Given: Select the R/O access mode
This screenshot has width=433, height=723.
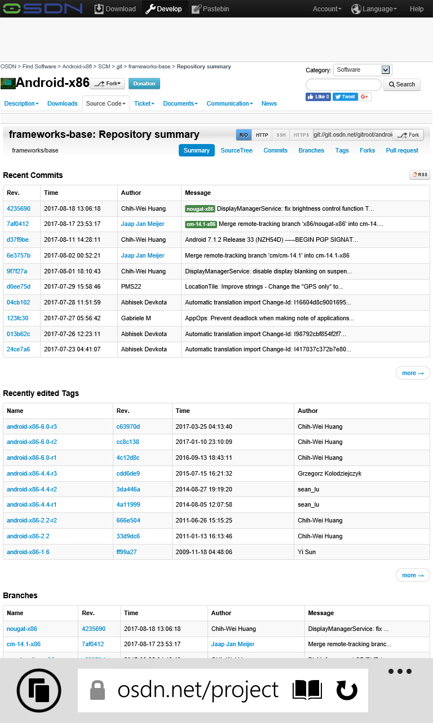Looking at the screenshot, I should coord(244,135).
